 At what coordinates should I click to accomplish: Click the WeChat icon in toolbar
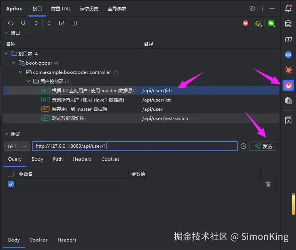[x=271, y=23]
